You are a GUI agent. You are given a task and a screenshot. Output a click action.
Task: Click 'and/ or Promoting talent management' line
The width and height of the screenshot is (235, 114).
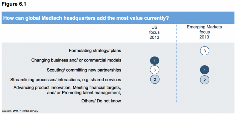[84, 93]
